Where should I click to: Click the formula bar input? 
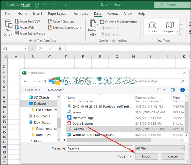pyautogui.click(x=128, y=48)
